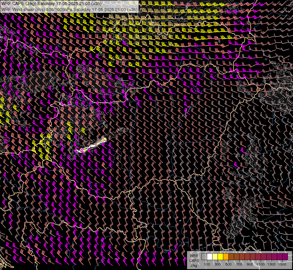Click the pale yellow 200–300 legend swatch
The width and height of the screenshot is (293, 270).
tap(215, 256)
